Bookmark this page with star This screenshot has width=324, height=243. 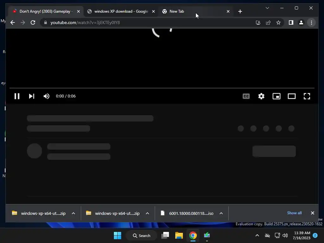click(278, 22)
